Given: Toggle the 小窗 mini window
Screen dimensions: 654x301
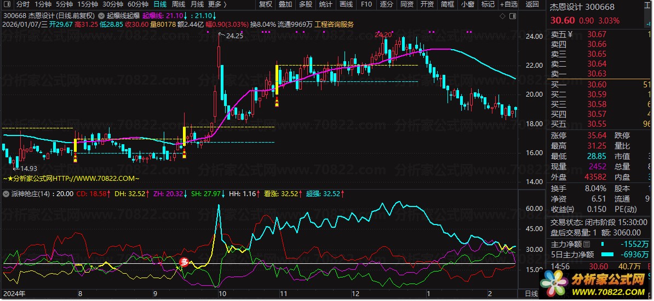Looking at the screenshot, I should point(467,4).
